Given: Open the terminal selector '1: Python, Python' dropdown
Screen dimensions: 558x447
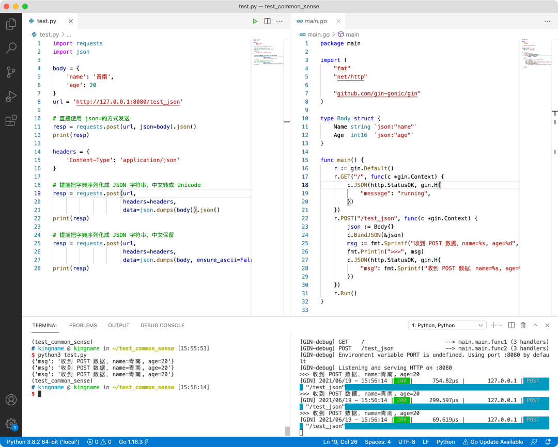Looking at the screenshot, I should (447, 325).
